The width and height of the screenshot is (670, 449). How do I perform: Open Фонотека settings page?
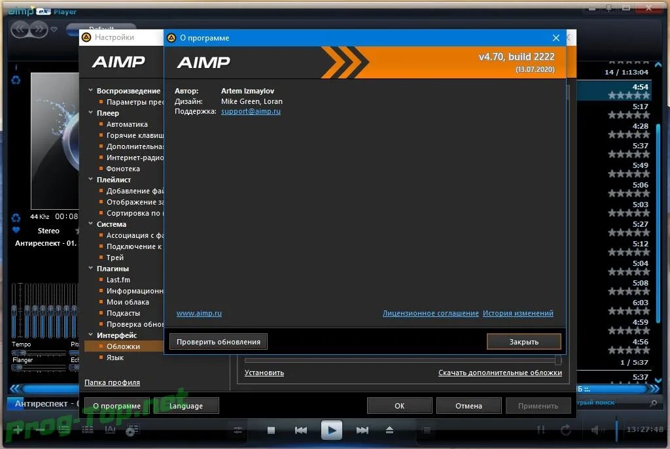click(x=123, y=169)
